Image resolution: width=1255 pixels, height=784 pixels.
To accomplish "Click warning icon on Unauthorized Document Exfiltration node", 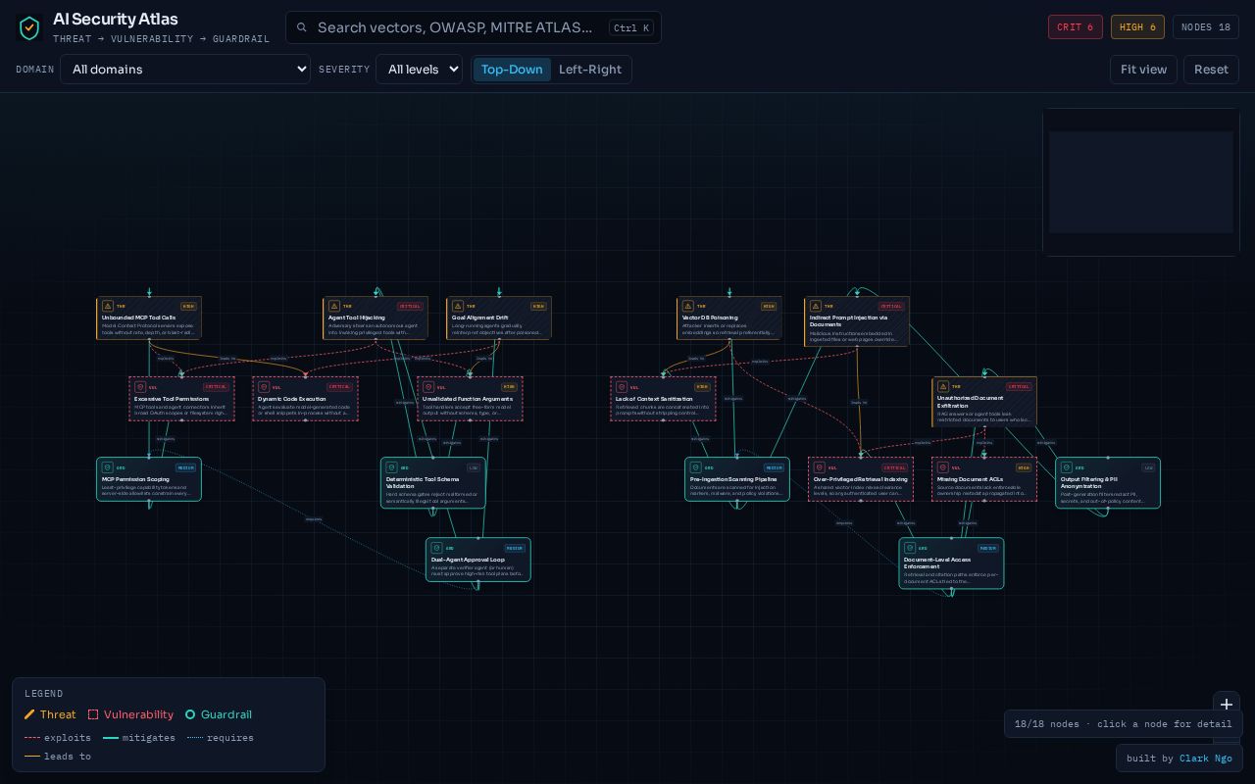I will (x=943, y=386).
